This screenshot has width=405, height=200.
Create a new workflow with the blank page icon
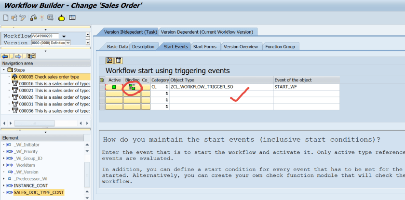pyautogui.click(x=5, y=18)
